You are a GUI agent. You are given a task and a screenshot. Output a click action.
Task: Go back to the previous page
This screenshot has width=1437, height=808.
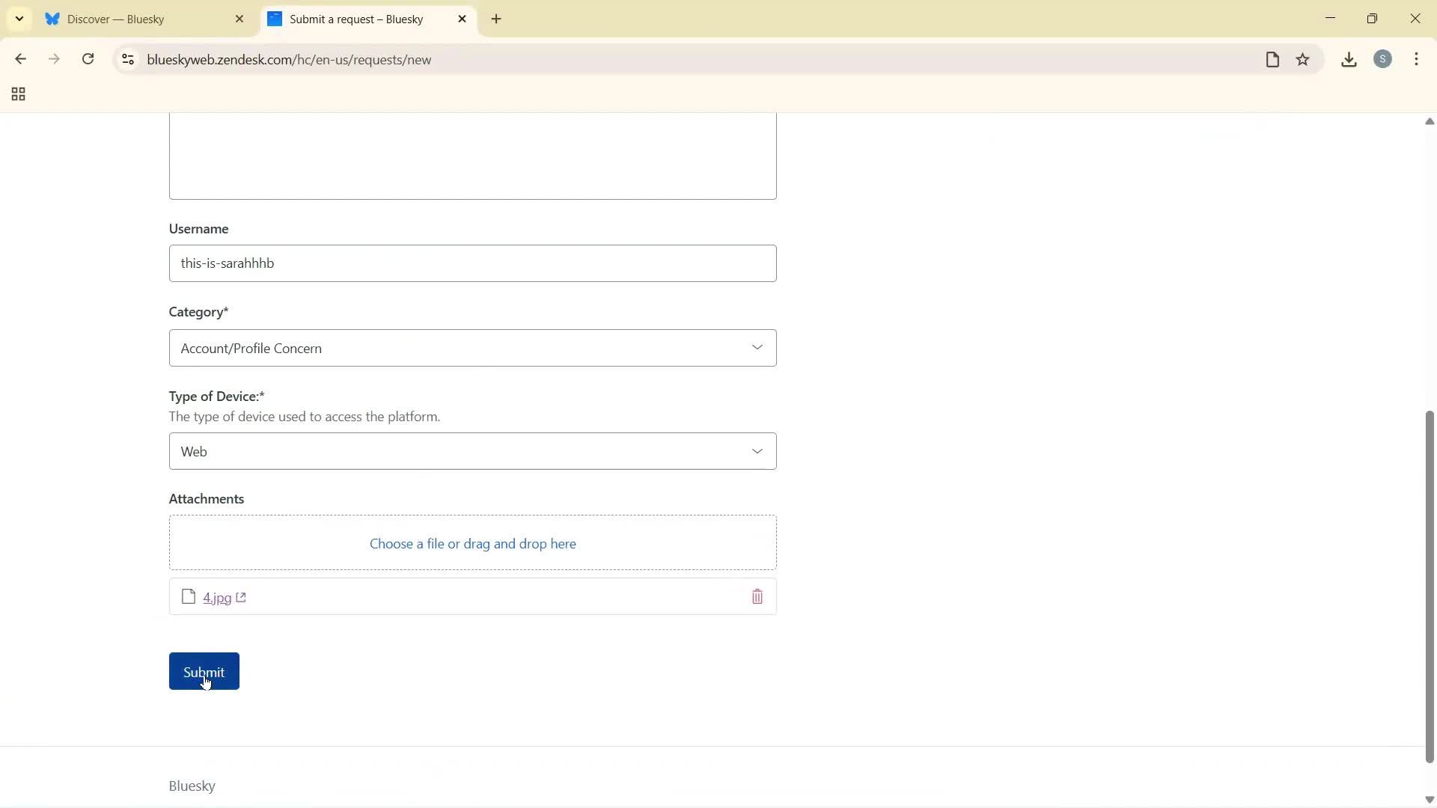click(x=20, y=59)
